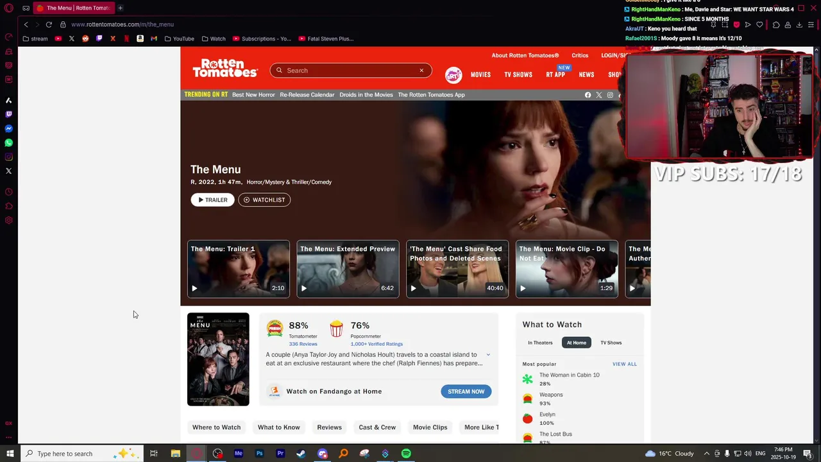Play Movie Clip - Do Not Eat
This screenshot has width=821, height=462.
point(567,269)
